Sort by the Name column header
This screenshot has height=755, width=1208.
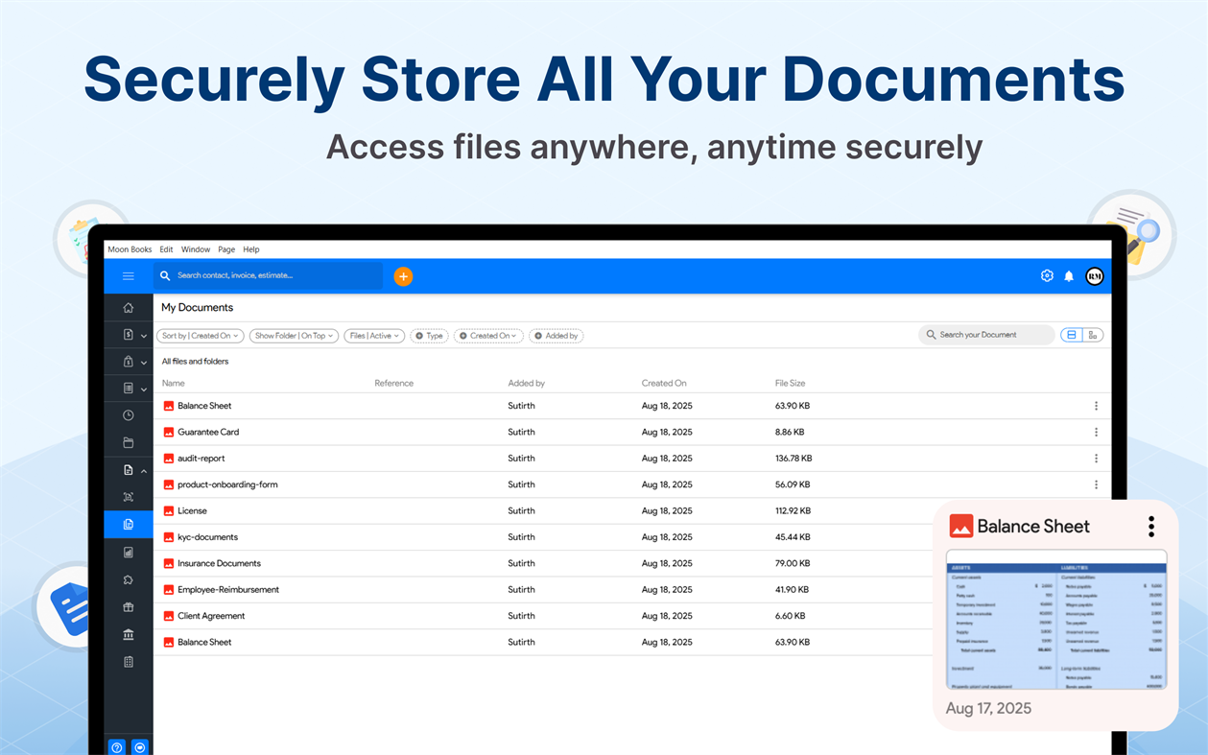174,383
